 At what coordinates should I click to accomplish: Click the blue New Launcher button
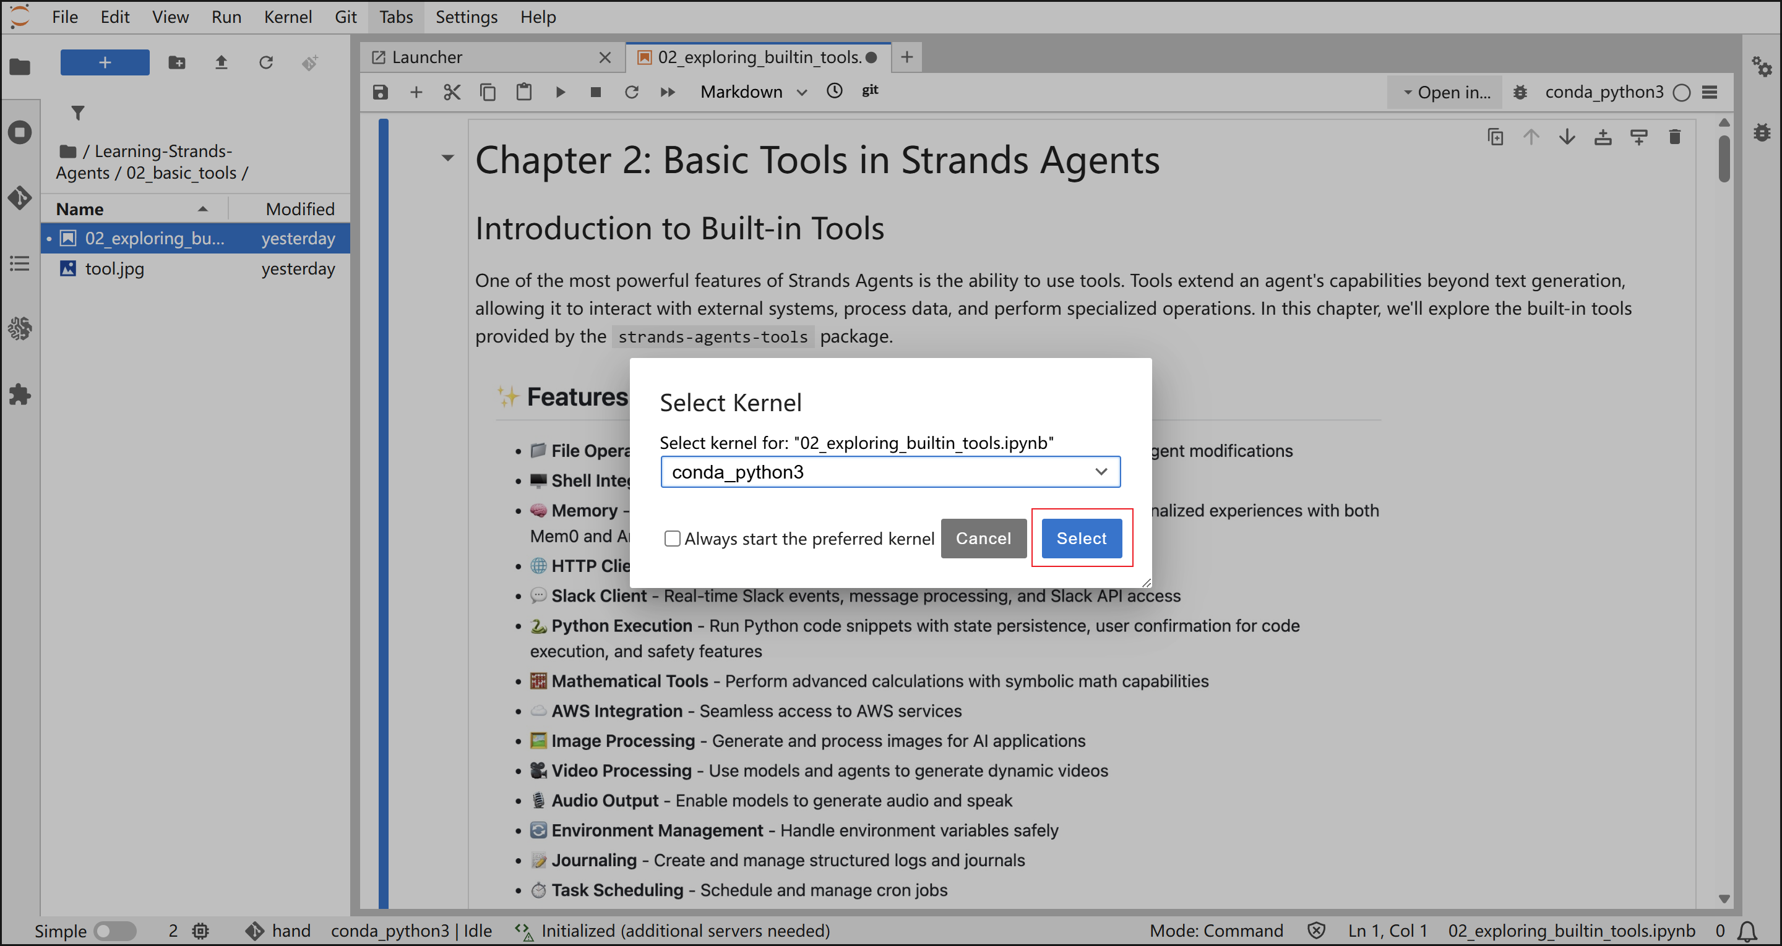point(105,62)
